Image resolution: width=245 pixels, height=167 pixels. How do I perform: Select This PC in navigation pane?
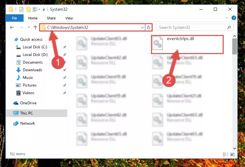click(36, 113)
